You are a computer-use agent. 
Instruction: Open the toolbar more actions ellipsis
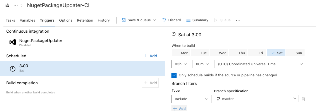point(238,20)
